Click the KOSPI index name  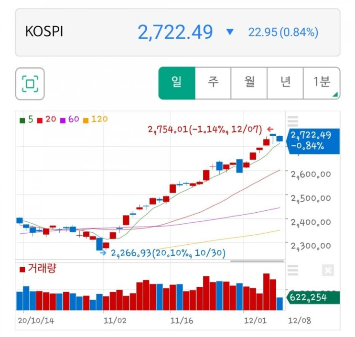pos(44,31)
